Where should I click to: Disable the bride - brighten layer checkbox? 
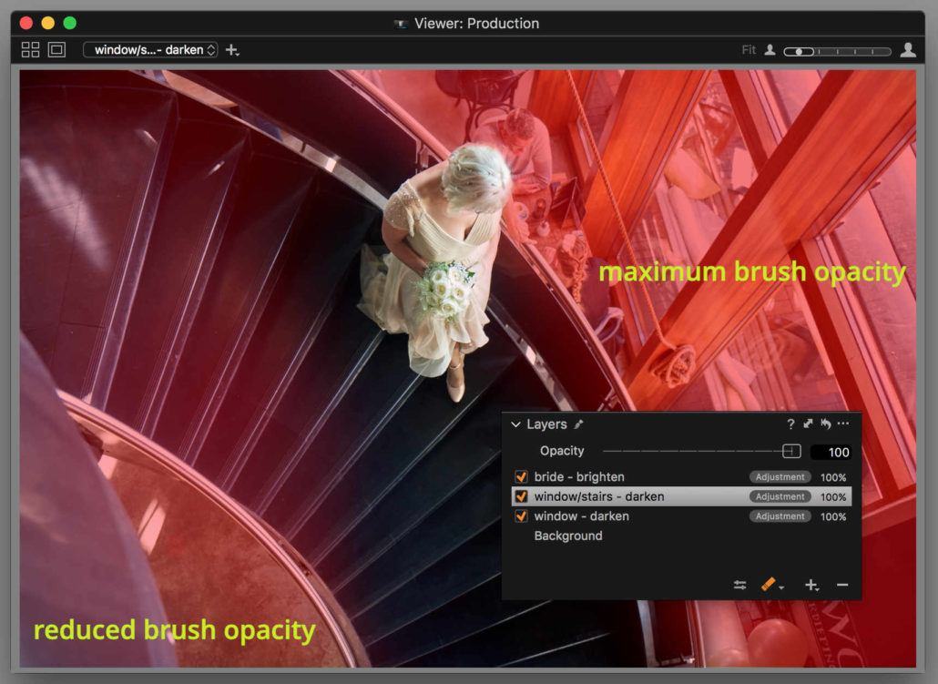[x=519, y=476]
